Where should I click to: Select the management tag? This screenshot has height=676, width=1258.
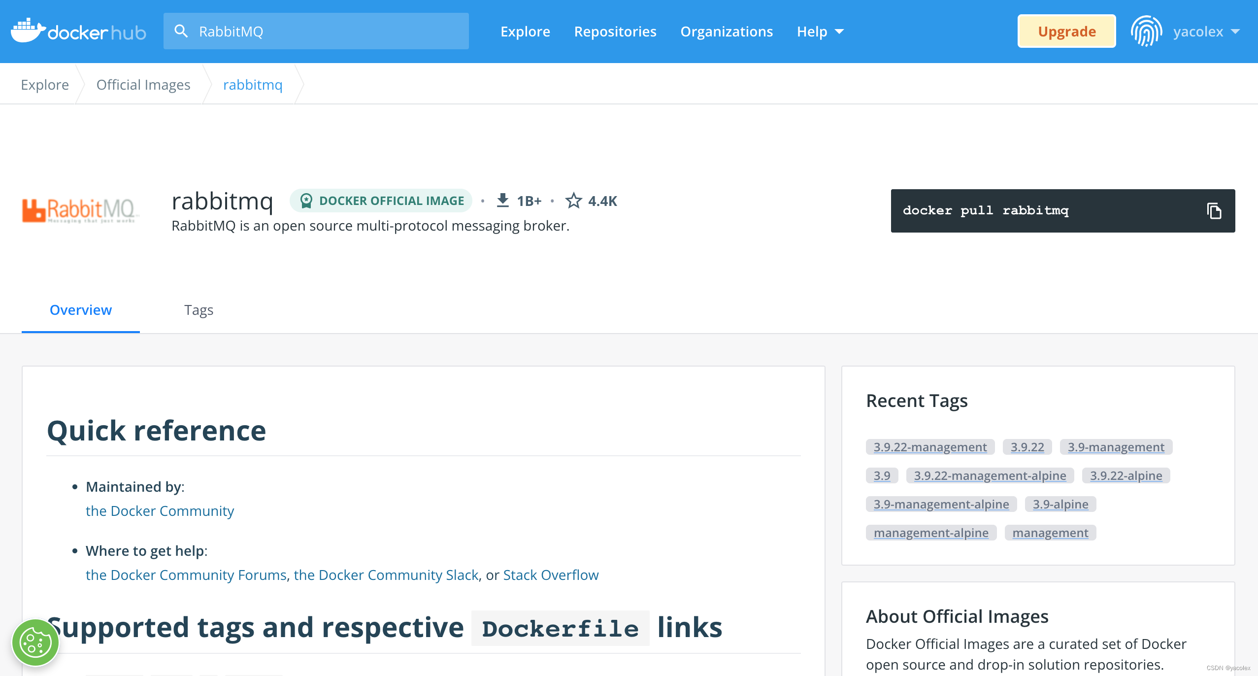coord(1050,533)
